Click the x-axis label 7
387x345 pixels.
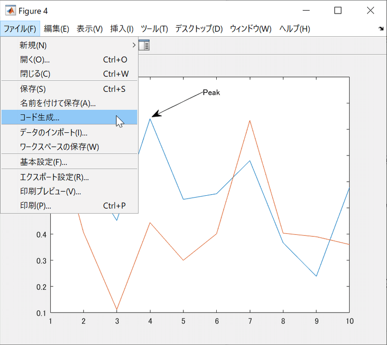tap(250, 321)
